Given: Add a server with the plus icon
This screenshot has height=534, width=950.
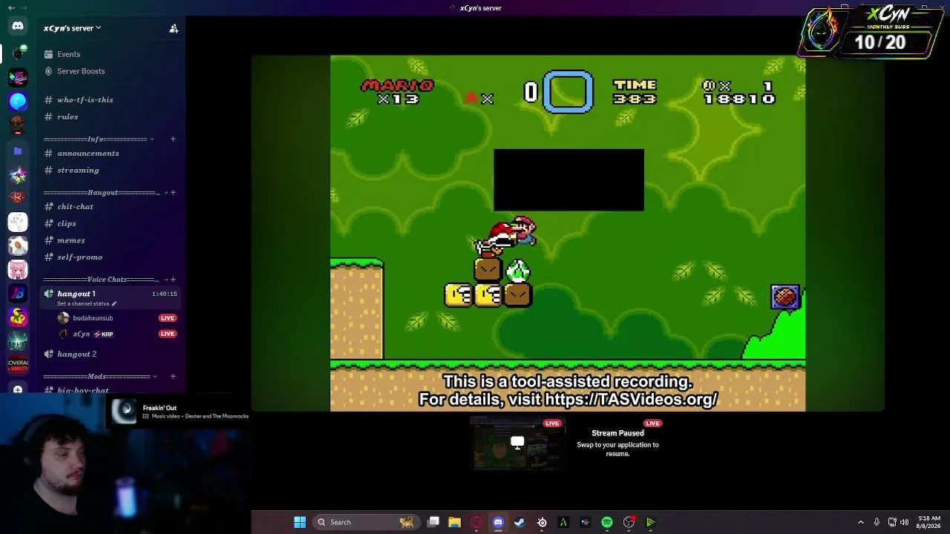Looking at the screenshot, I should tap(18, 389).
